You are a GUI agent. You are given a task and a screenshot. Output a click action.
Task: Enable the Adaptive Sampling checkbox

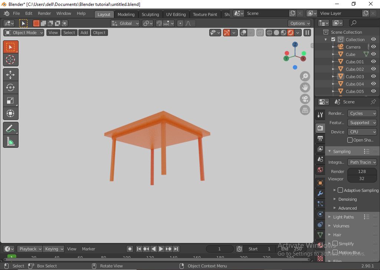click(x=340, y=190)
